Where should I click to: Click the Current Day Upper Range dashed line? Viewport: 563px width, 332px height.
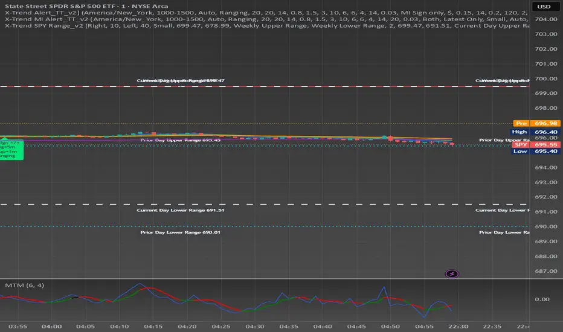(x=265, y=86)
